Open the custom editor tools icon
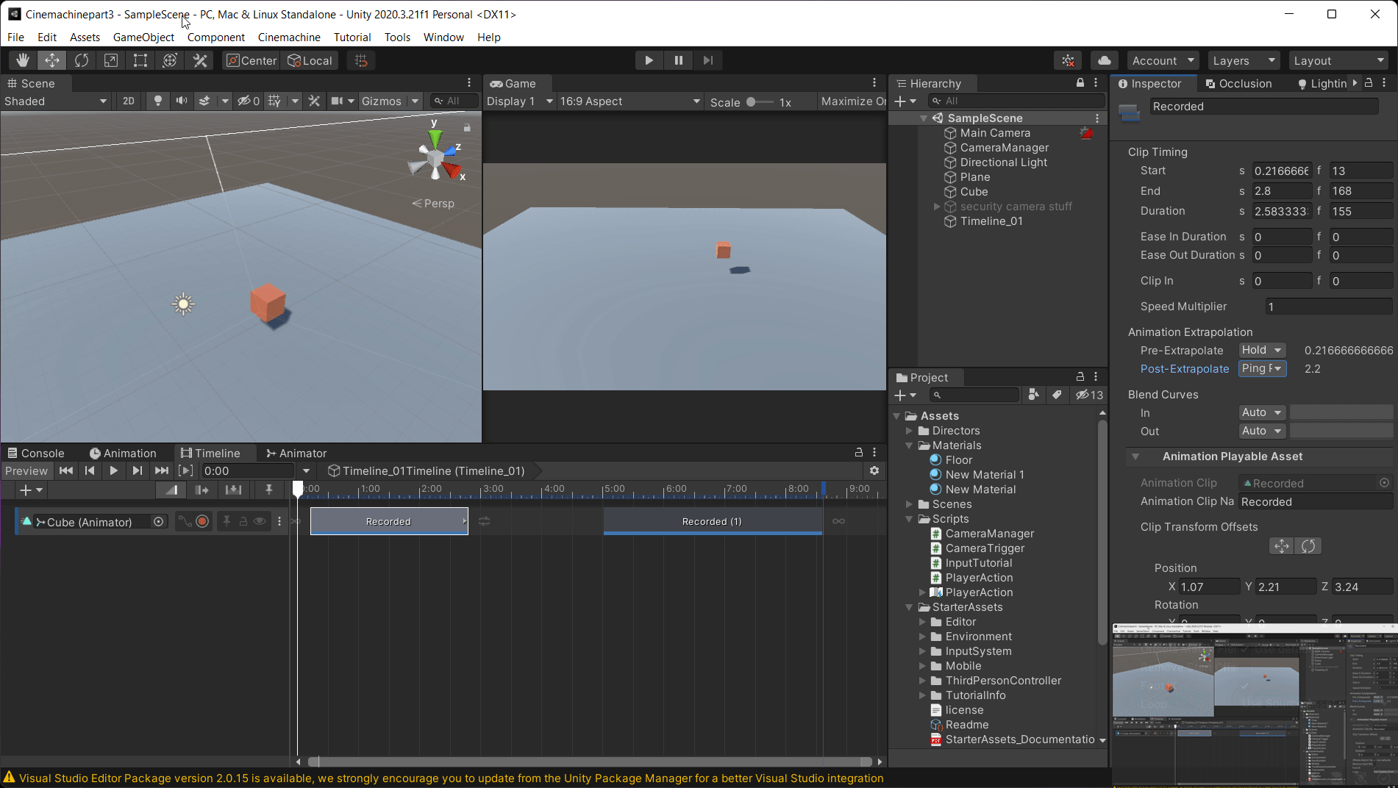Viewport: 1398px width, 788px height. (x=200, y=60)
